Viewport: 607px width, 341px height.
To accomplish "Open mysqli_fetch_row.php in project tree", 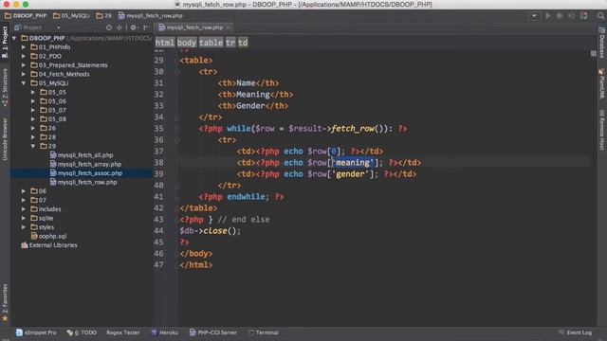I will (83, 182).
